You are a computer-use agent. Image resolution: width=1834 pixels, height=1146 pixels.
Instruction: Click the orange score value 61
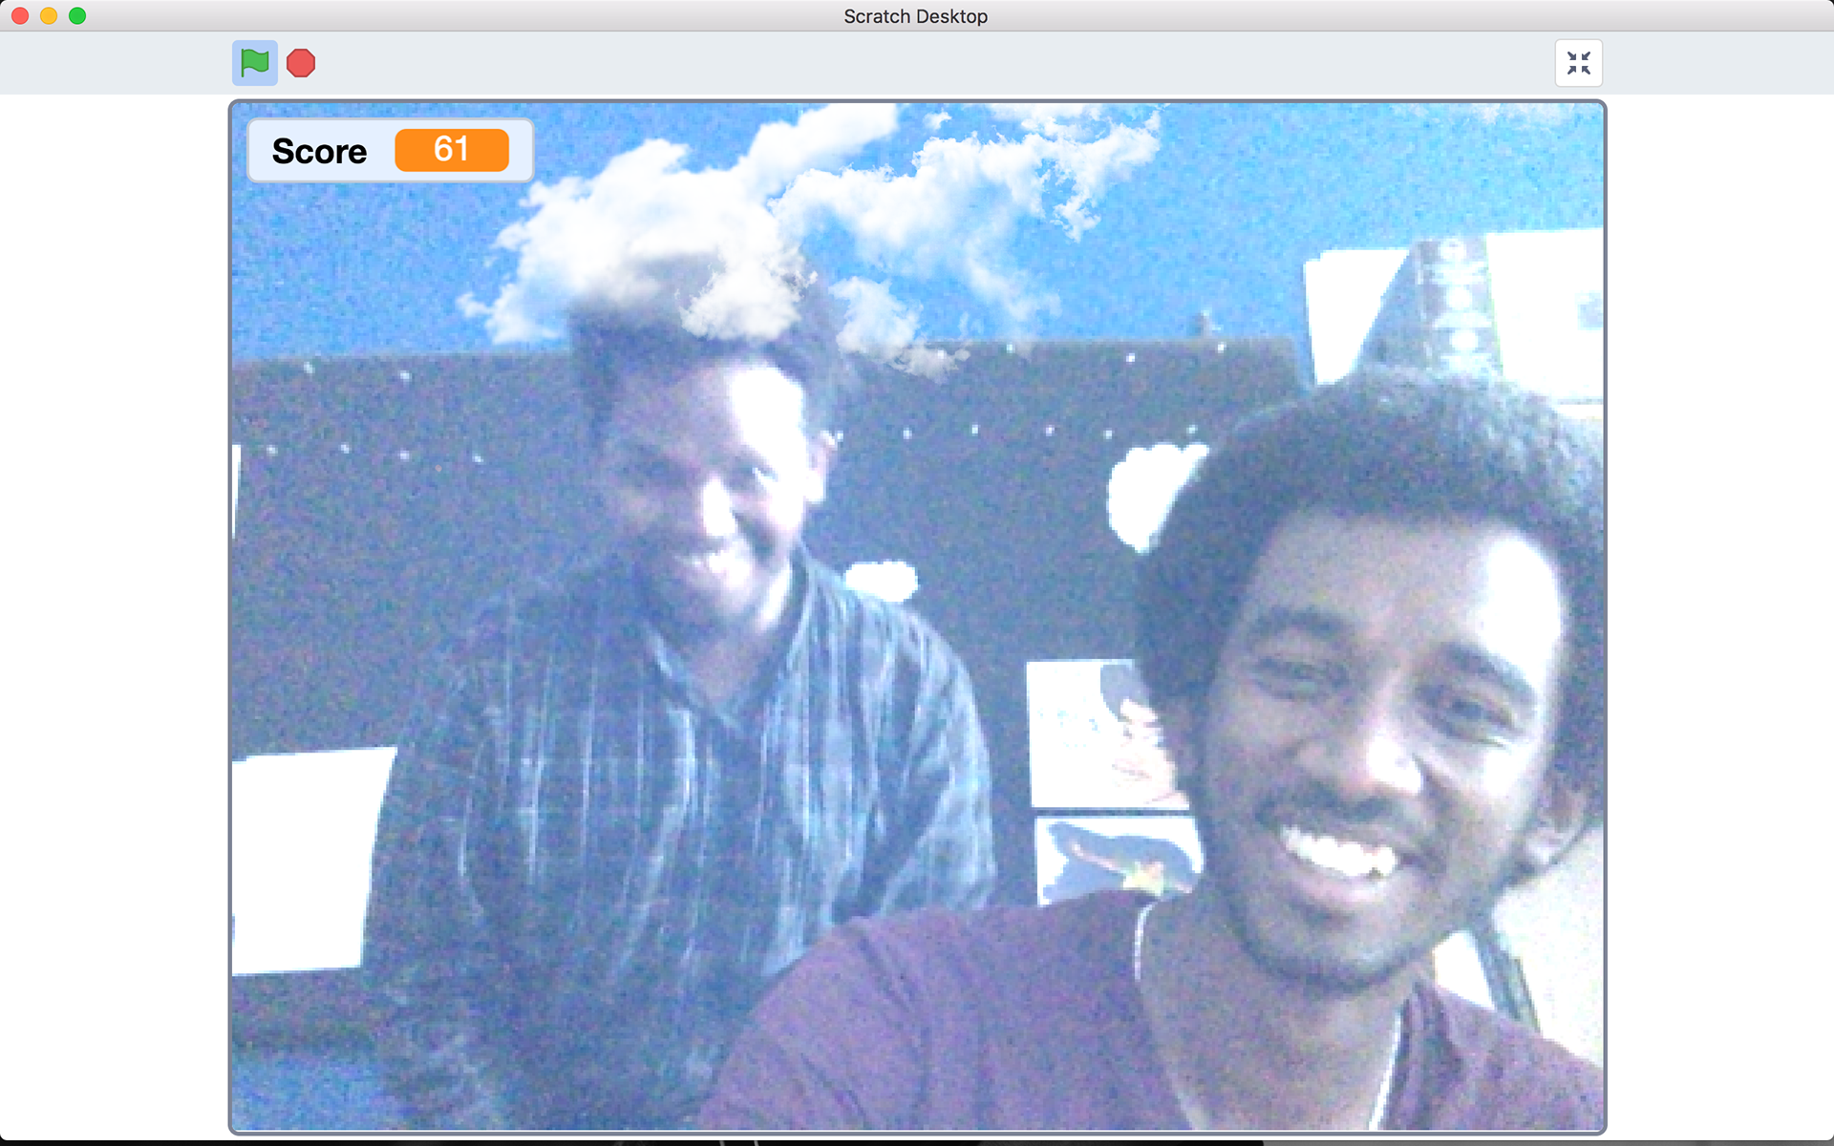(451, 150)
